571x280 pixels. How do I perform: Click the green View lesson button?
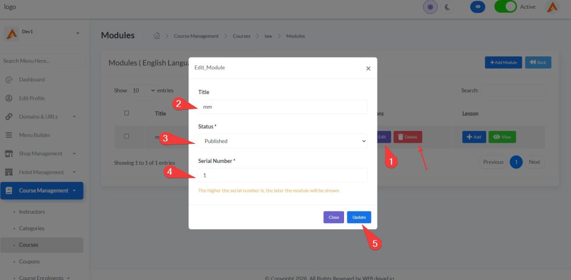pyautogui.click(x=502, y=137)
